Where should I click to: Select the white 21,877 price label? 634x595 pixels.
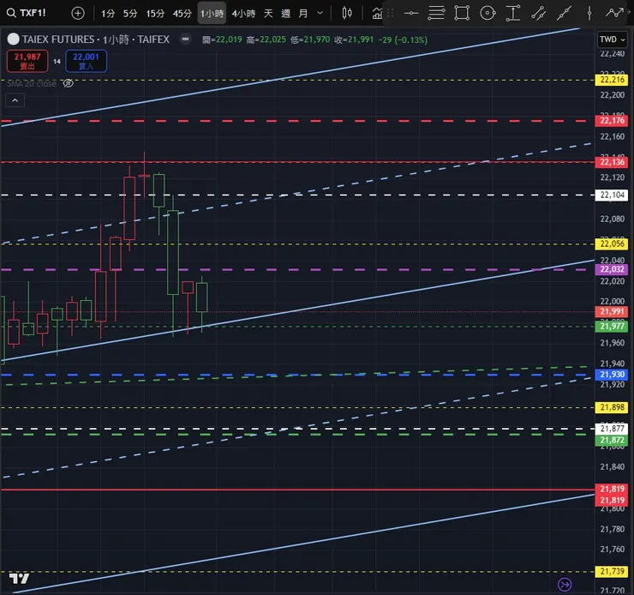tap(612, 429)
